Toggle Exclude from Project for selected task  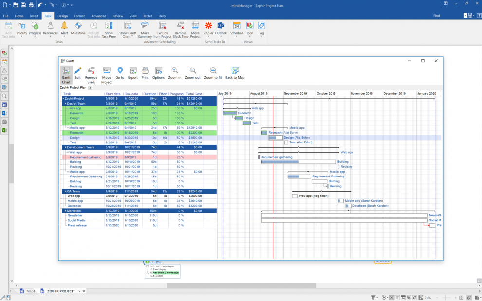(x=162, y=27)
